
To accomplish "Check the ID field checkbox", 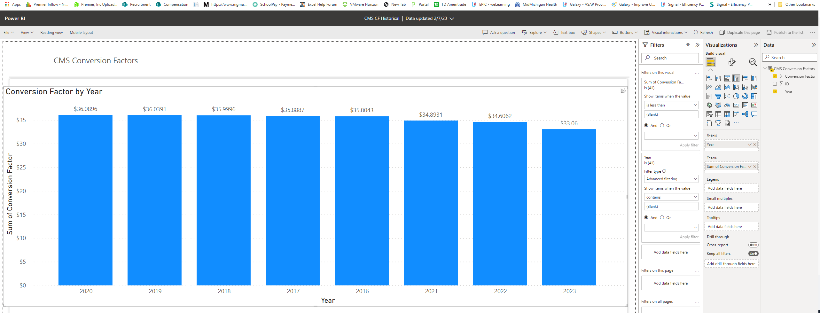I will coord(775,84).
